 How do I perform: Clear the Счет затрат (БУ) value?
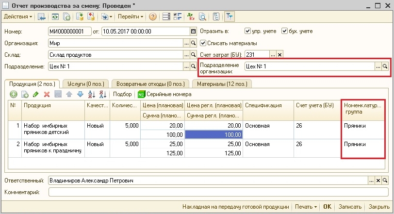(279, 54)
